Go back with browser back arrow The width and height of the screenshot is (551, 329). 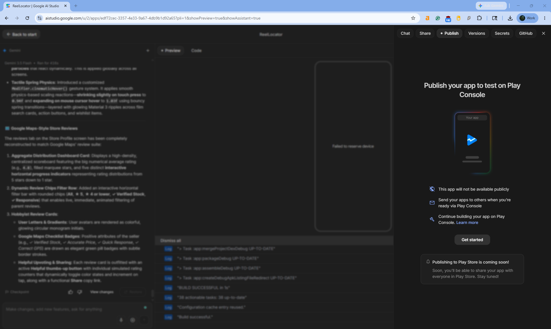pyautogui.click(x=7, y=18)
